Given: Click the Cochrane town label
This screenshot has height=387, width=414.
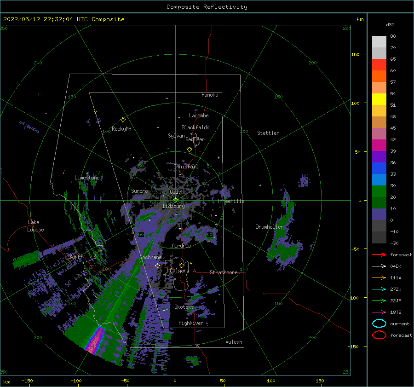Looking at the screenshot, I should (150, 257).
